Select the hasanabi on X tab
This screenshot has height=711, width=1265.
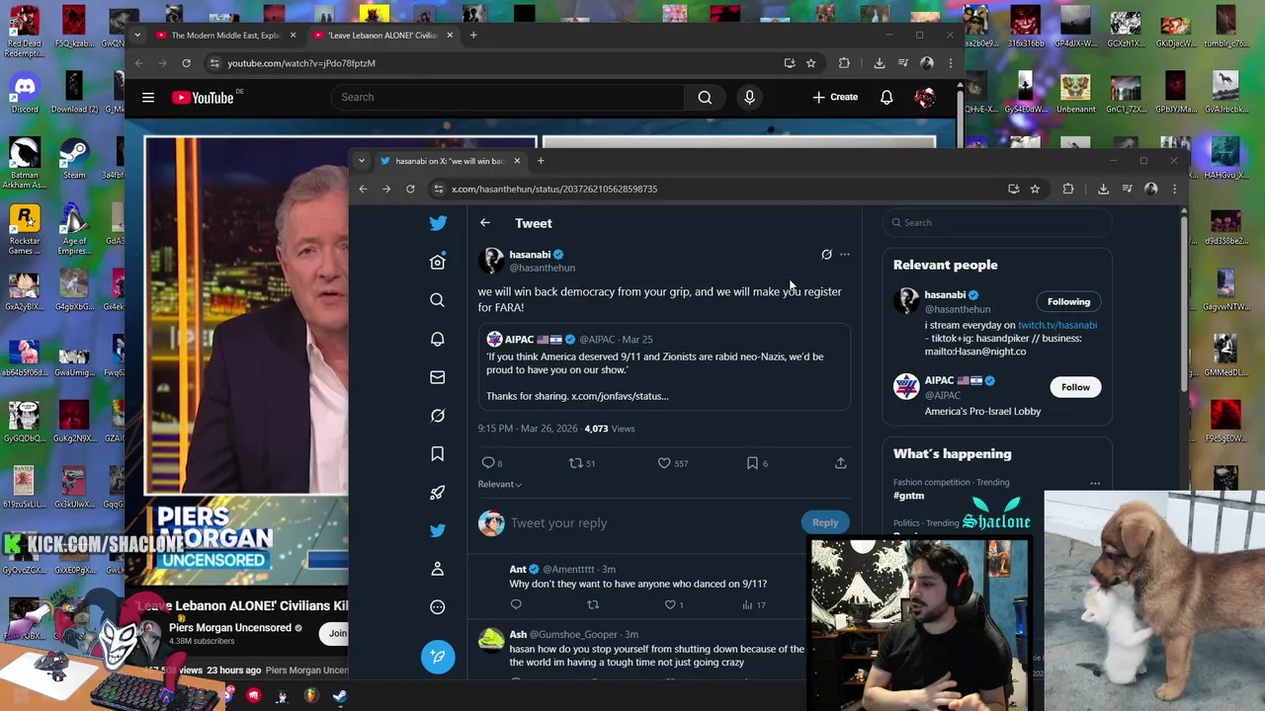(x=449, y=161)
